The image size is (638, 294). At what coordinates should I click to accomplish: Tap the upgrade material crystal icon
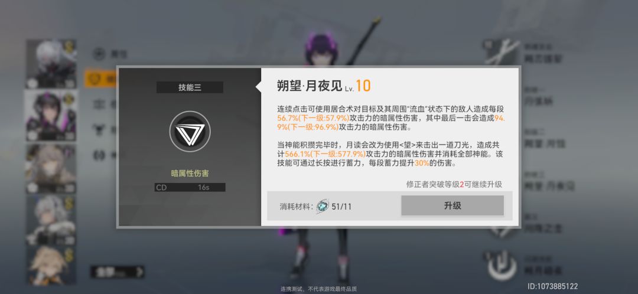pos(323,206)
